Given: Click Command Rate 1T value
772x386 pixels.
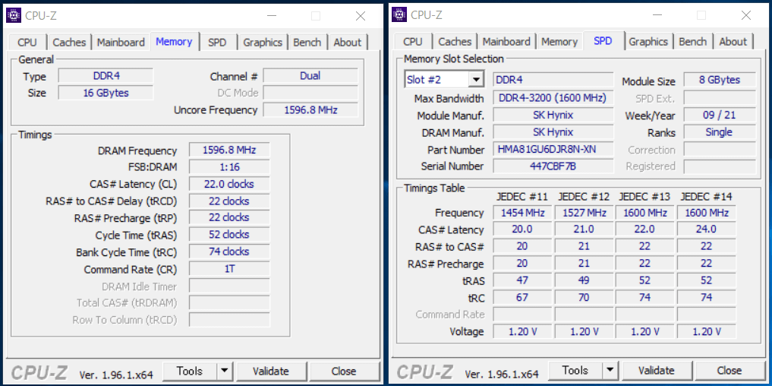Looking at the screenshot, I should click(x=229, y=269).
